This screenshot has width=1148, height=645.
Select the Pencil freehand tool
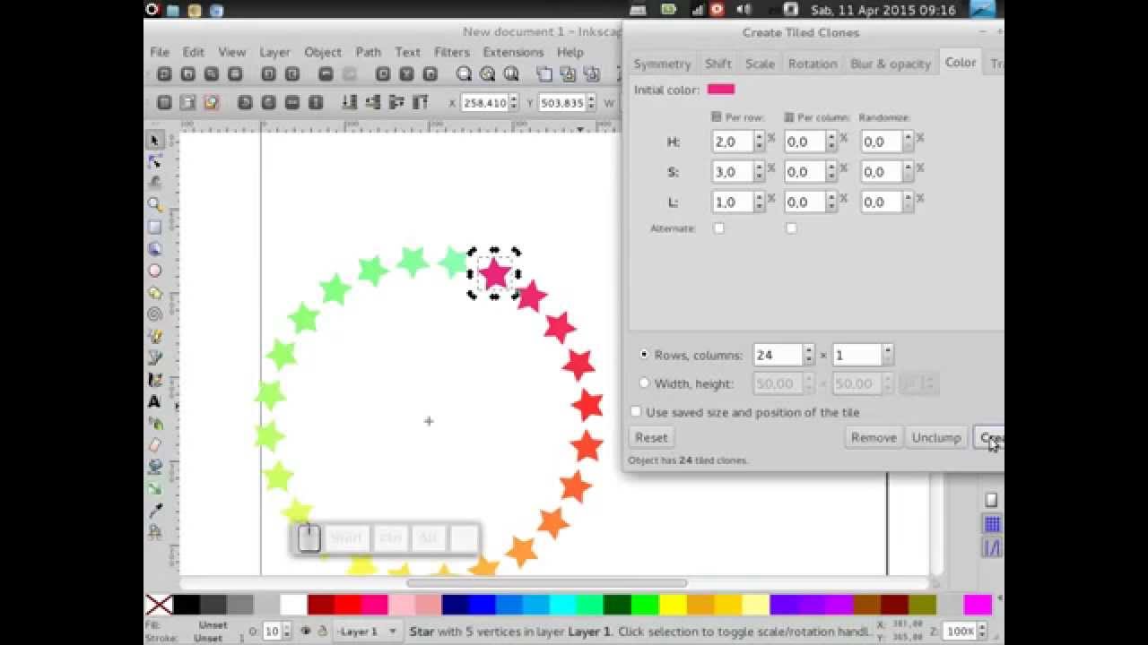point(154,336)
